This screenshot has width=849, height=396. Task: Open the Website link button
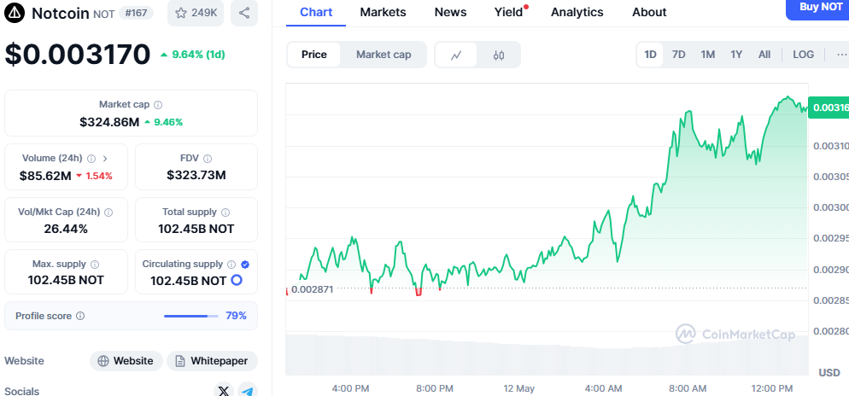(x=126, y=361)
